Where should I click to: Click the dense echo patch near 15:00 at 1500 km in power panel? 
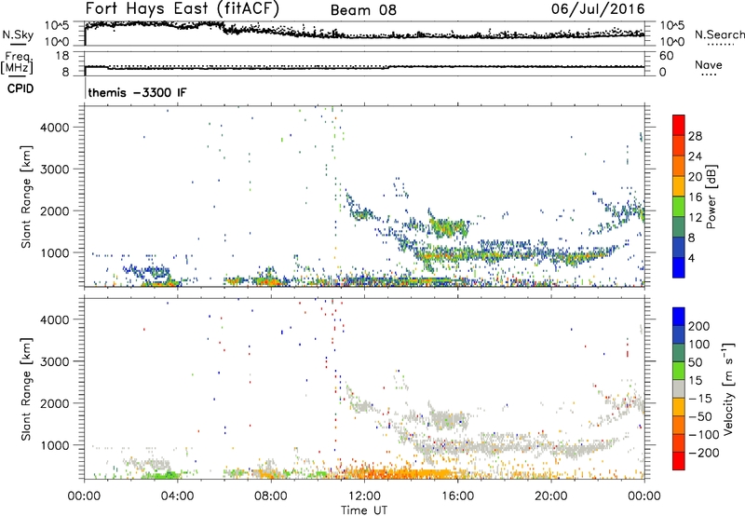(449, 227)
